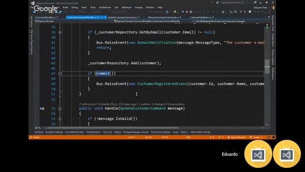Click the selected Commit word on line 47
The image size is (305, 172).
pos(102,73)
